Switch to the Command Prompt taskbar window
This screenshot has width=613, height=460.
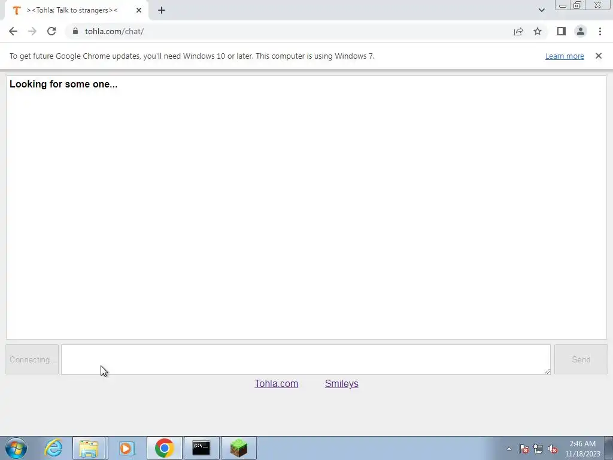point(201,448)
